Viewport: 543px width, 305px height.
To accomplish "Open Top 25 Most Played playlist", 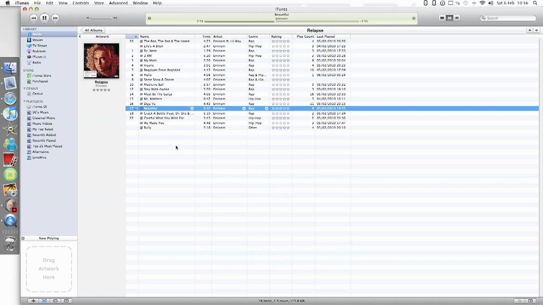I will (47, 146).
